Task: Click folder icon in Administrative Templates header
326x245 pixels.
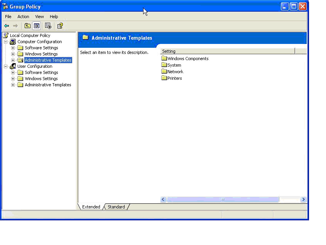Action: tap(85, 38)
